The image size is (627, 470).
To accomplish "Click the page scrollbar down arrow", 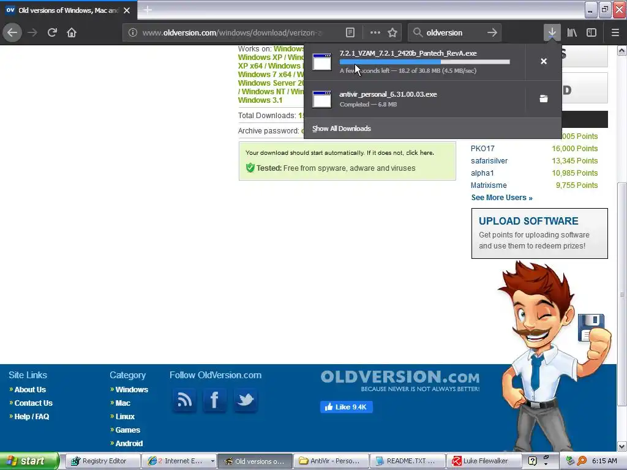I will [622, 446].
